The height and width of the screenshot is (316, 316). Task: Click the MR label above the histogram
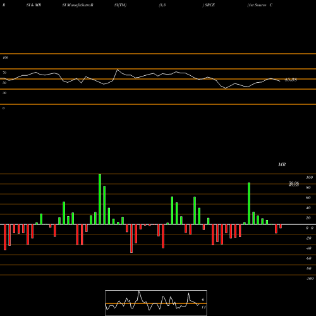pos(282,164)
